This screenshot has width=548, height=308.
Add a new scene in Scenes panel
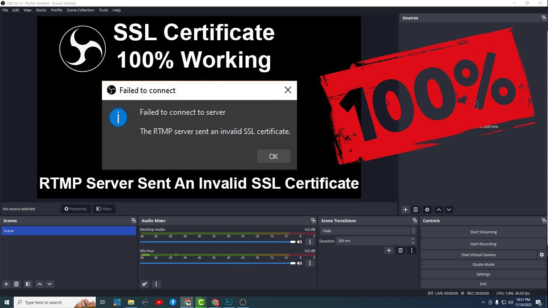click(6, 284)
